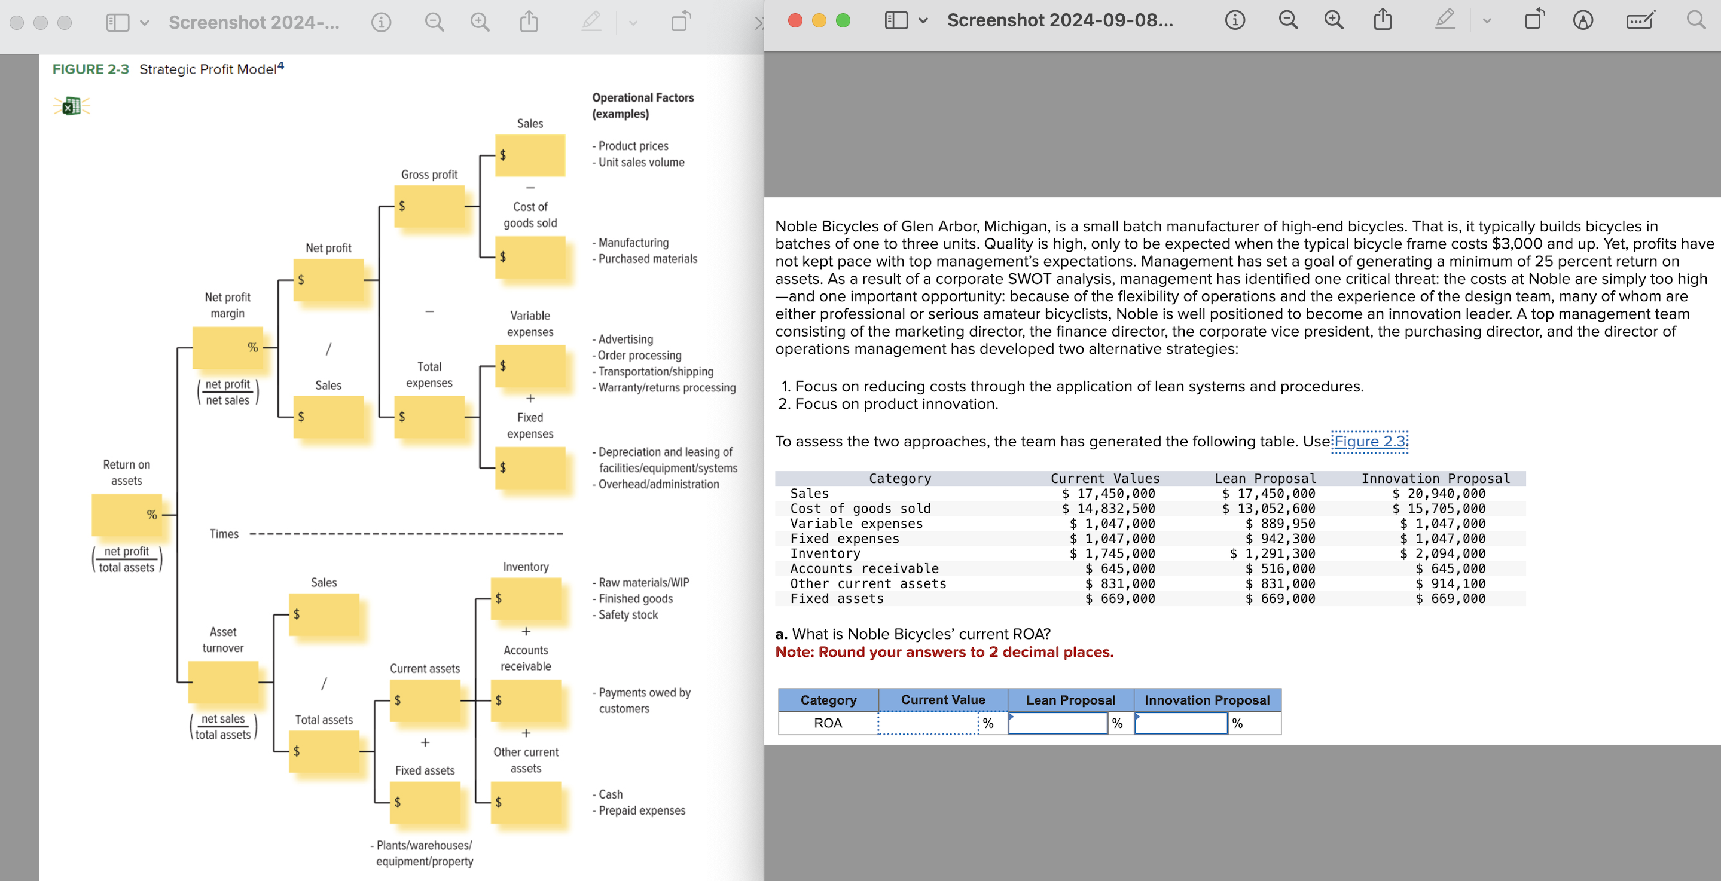Toggle the sidebar view in the left window
The height and width of the screenshot is (881, 1721).
(118, 23)
